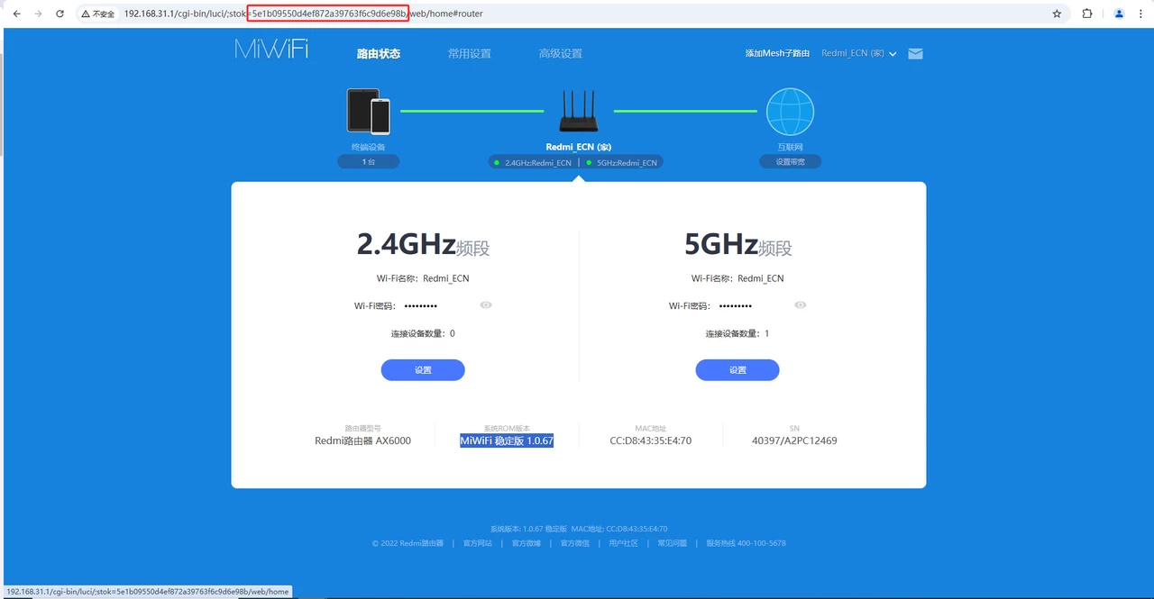
Task: Show the 2.4GHz Wi-Fi password
Action: click(x=486, y=305)
